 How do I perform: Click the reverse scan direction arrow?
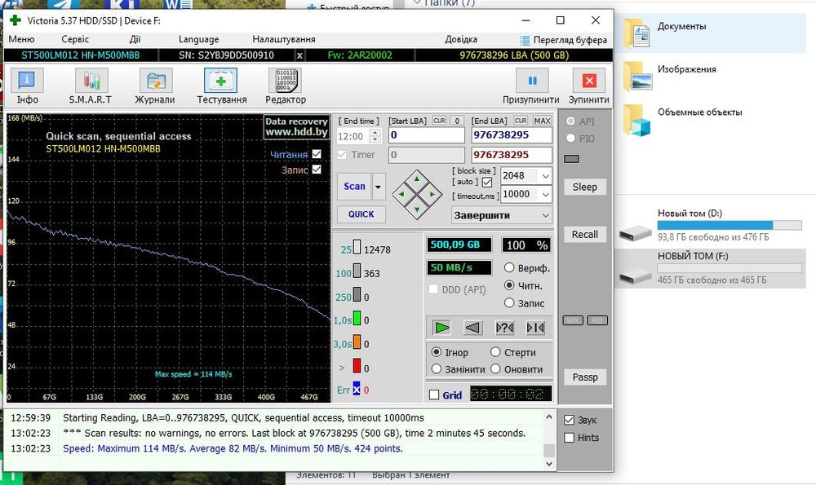472,328
